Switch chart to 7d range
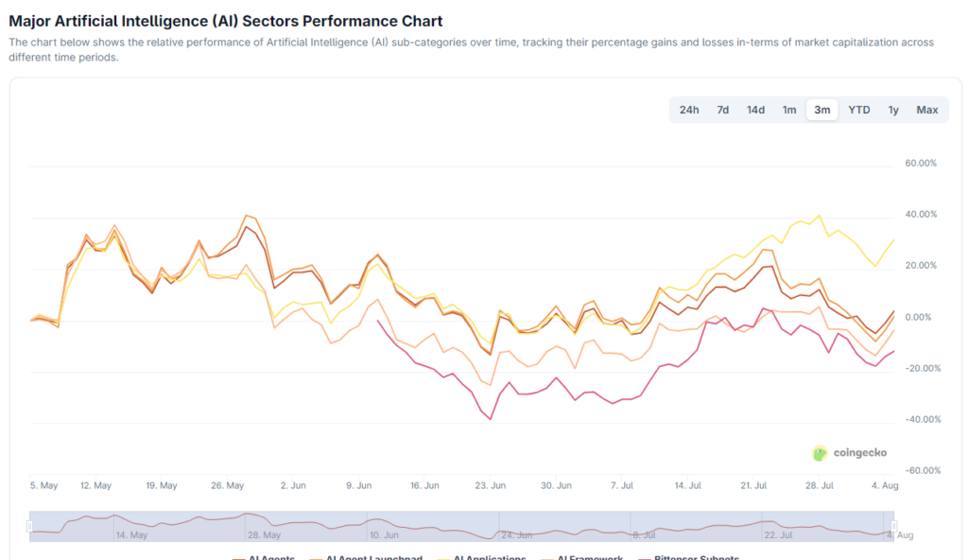 722,110
